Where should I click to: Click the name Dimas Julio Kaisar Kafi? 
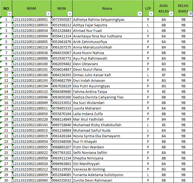92,75
